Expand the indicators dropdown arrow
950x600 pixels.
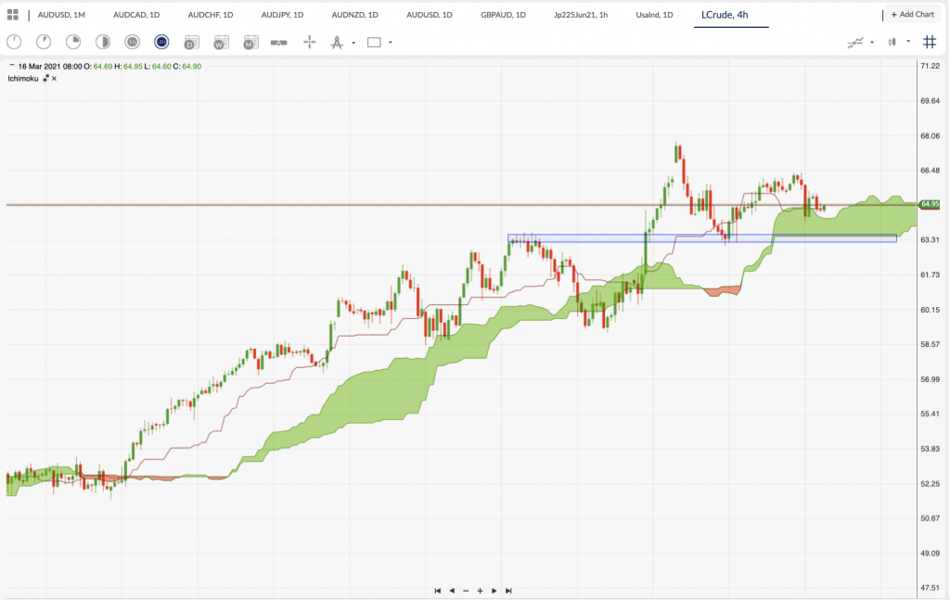pyautogui.click(x=872, y=43)
